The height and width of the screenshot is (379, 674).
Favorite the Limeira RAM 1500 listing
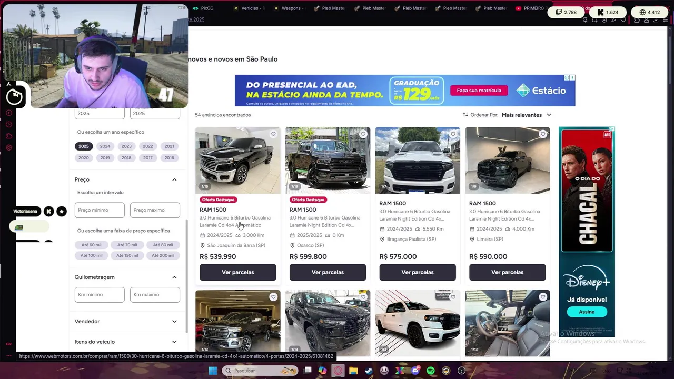[543, 134]
